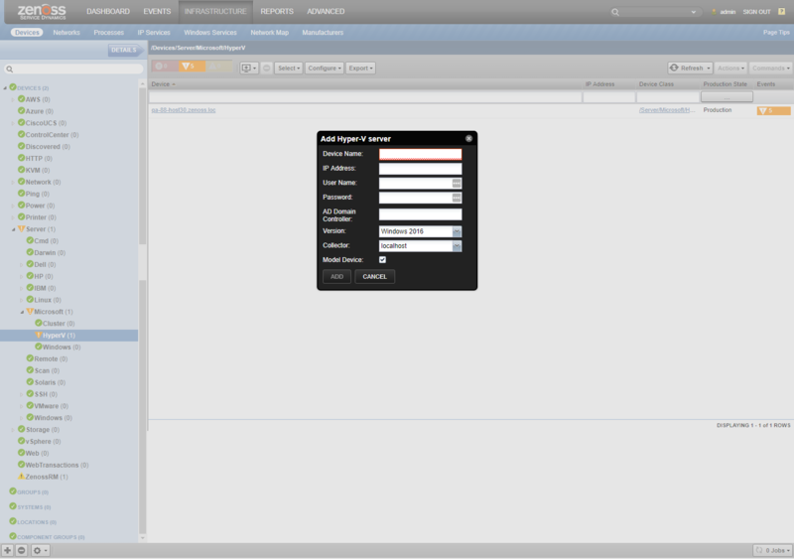
Task: Open the Collector dropdown
Action: [x=457, y=246]
